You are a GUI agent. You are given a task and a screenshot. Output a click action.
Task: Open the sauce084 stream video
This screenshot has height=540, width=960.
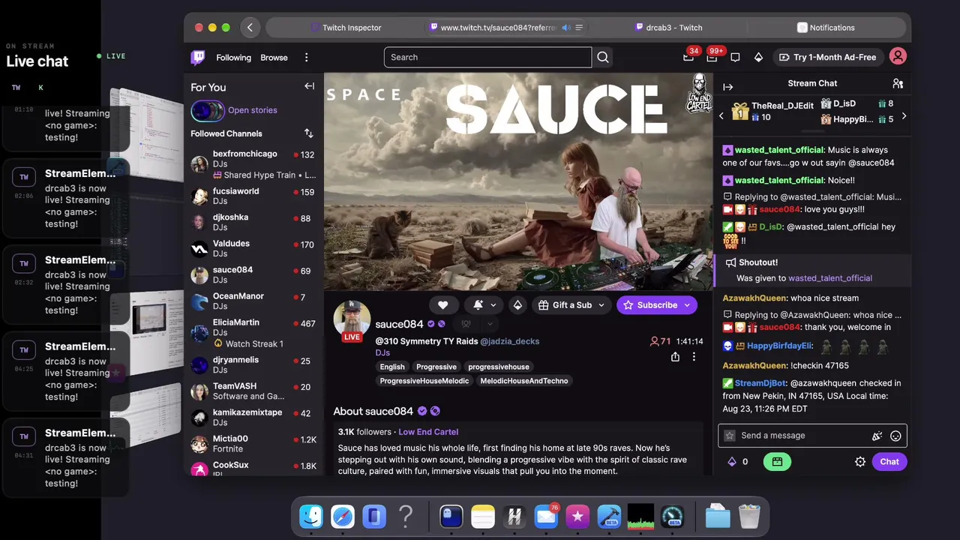pyautogui.click(x=518, y=181)
